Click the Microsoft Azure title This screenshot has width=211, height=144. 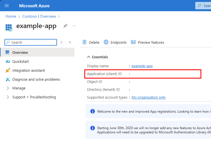point(34,6)
